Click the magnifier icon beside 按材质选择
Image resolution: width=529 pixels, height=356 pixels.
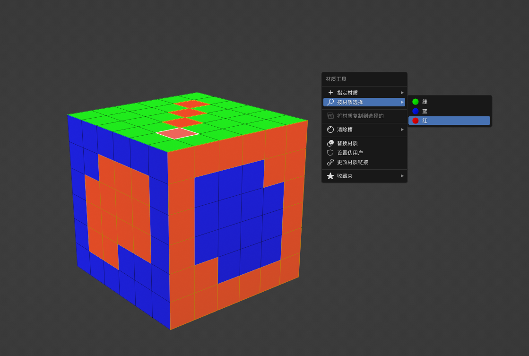330,102
